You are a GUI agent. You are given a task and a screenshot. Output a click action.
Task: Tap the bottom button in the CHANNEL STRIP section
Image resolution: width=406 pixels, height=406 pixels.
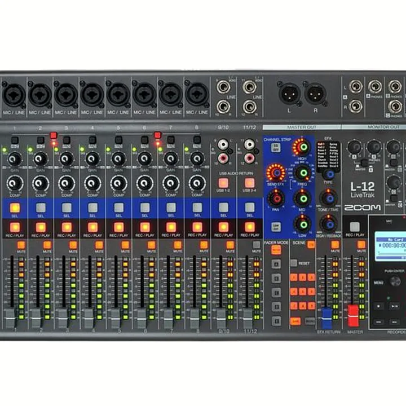(276, 227)
